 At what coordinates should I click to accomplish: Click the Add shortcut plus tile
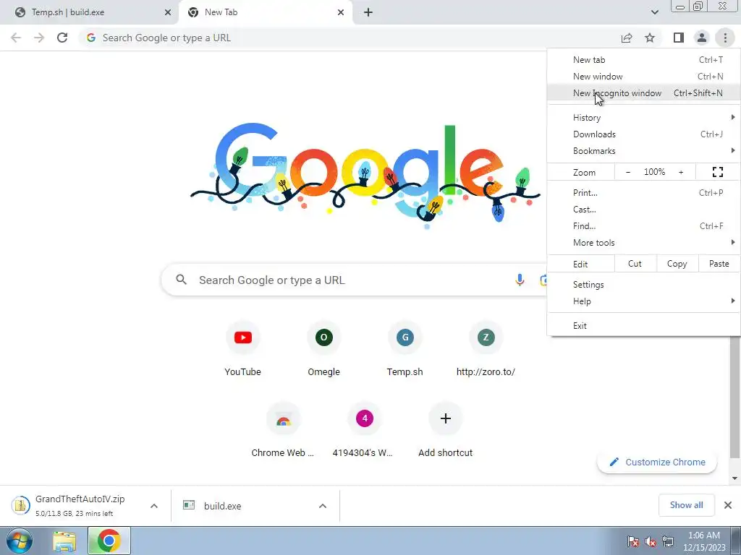coord(445,431)
